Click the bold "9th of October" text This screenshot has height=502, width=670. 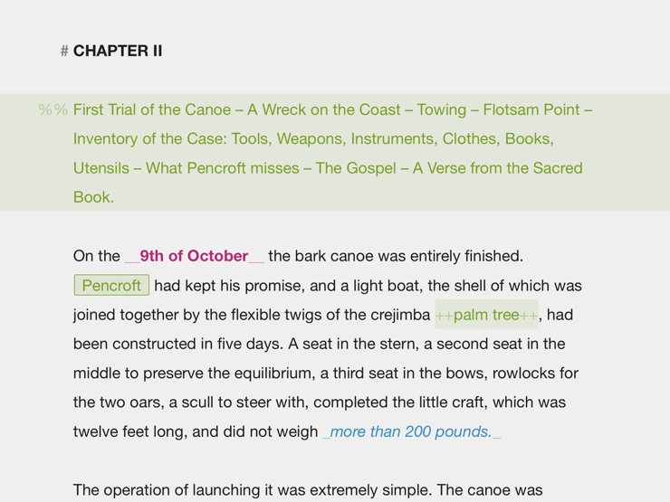click(x=194, y=256)
